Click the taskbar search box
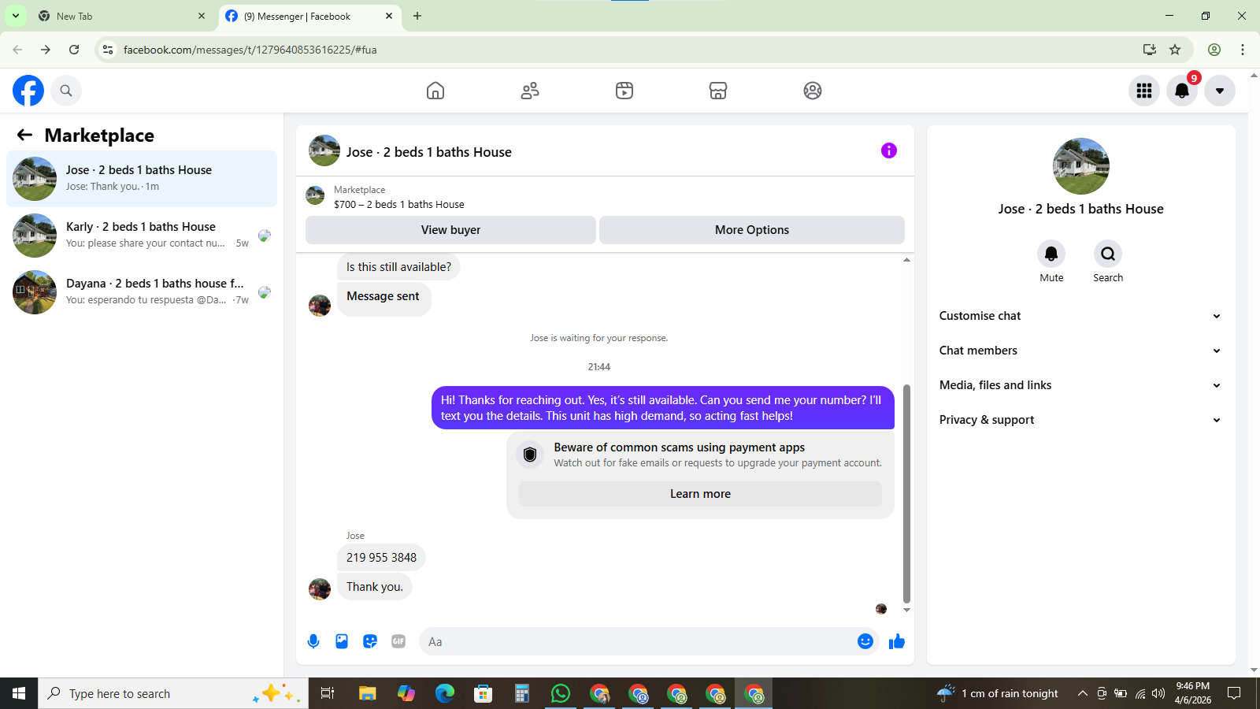Screen dimensions: 1260x709 coord(173,693)
